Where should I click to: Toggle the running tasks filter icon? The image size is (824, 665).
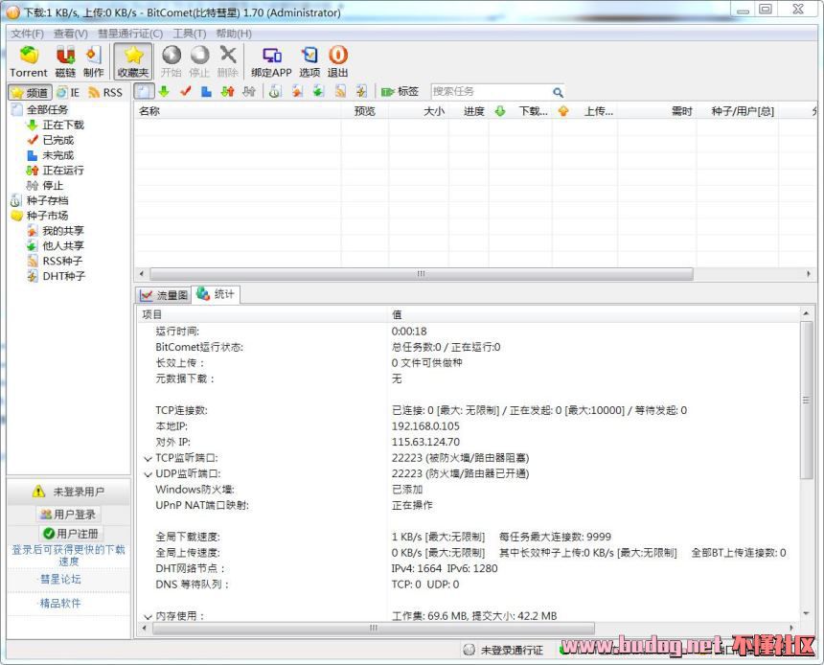click(x=227, y=91)
